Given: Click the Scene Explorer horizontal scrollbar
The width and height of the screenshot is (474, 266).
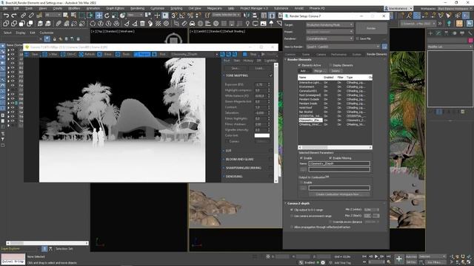Looking at the screenshot, I should point(47,243).
